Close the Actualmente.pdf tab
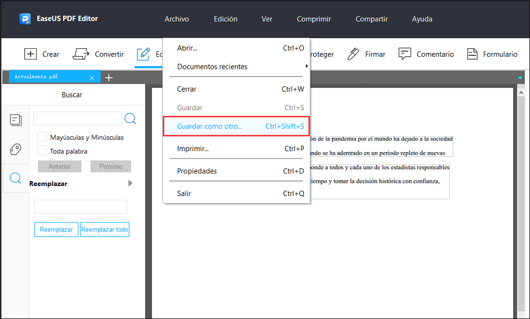Viewport: 530px width, 319px height. coord(92,78)
